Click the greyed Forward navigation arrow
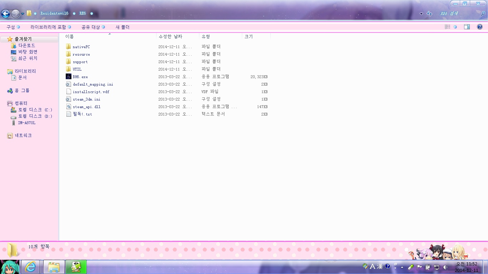 [15, 14]
